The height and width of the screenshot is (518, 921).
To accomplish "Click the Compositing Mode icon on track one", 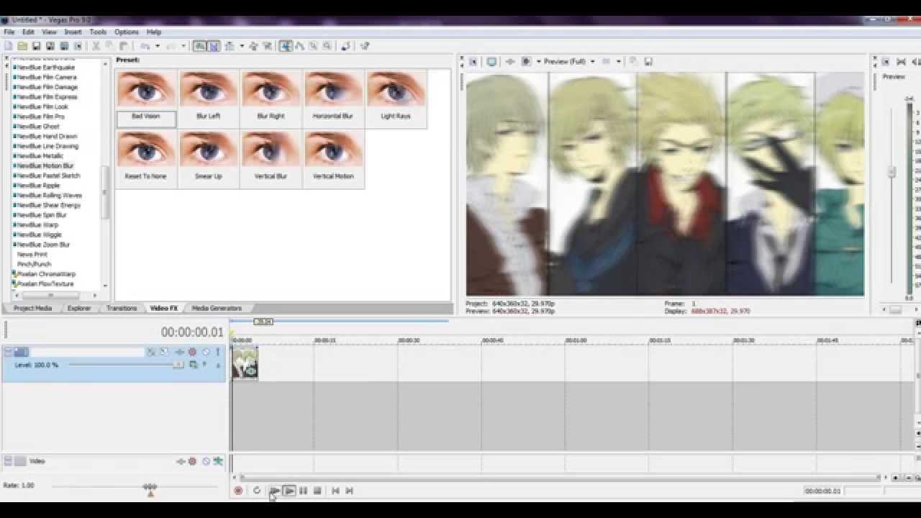I will pos(193,365).
